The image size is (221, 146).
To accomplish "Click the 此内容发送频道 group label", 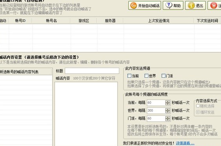I will click(138, 68).
